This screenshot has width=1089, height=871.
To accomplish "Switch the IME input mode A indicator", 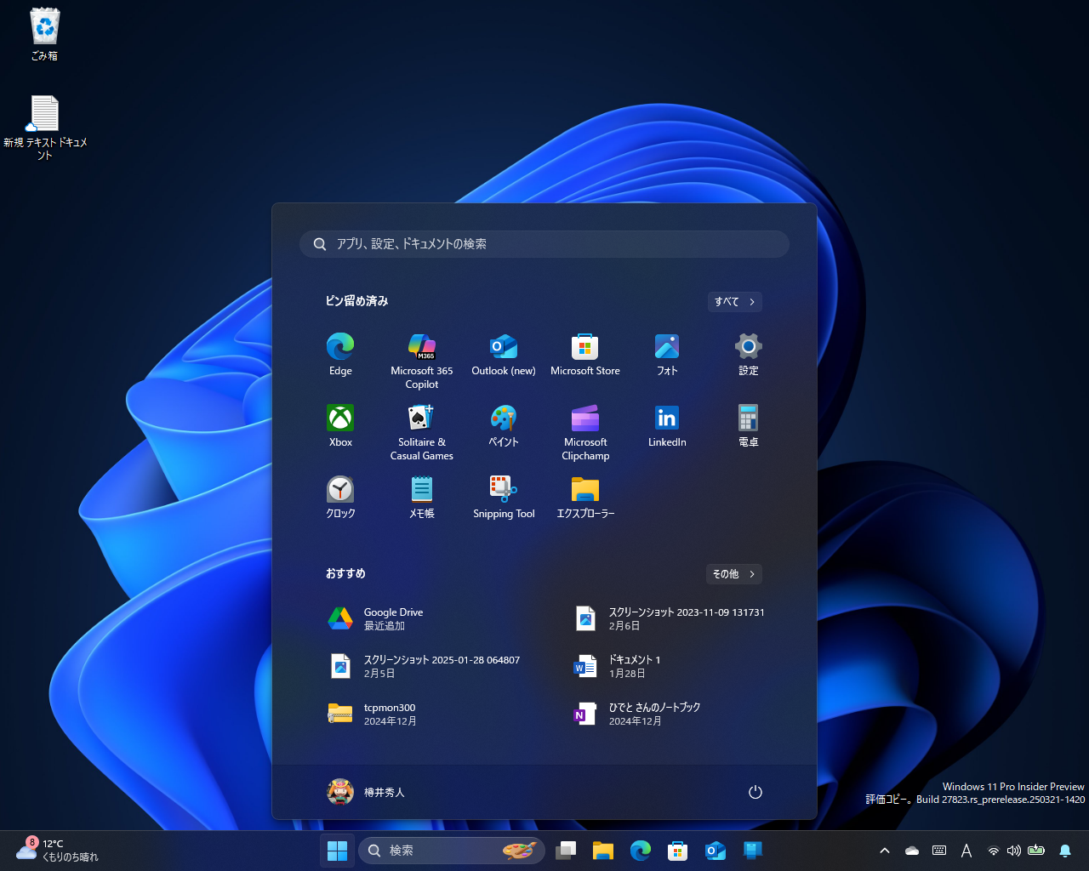I will (x=966, y=851).
